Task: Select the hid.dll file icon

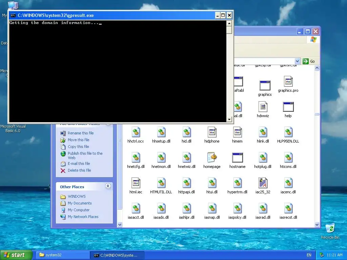Action: click(x=187, y=132)
